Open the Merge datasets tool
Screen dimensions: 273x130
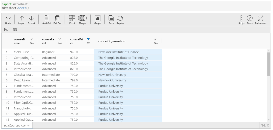coord(82,18)
